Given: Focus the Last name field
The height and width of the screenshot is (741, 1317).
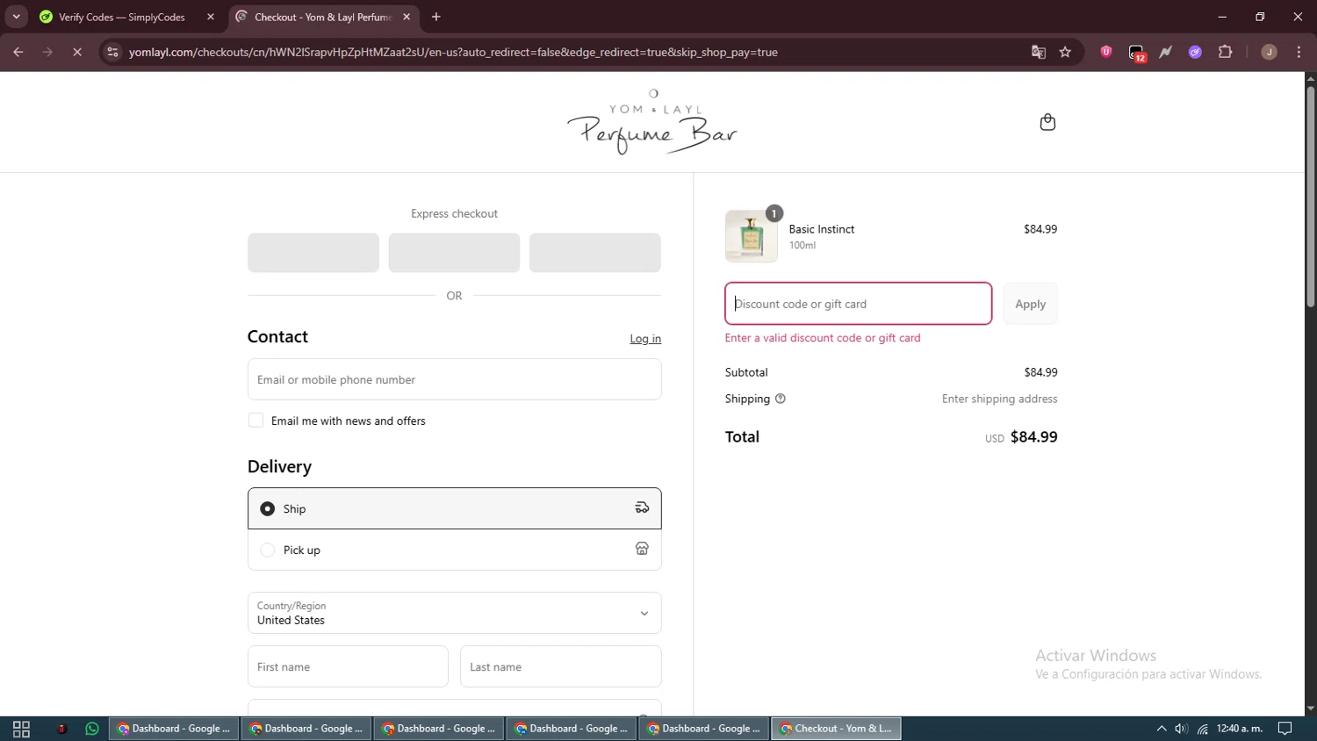Looking at the screenshot, I should click(560, 666).
